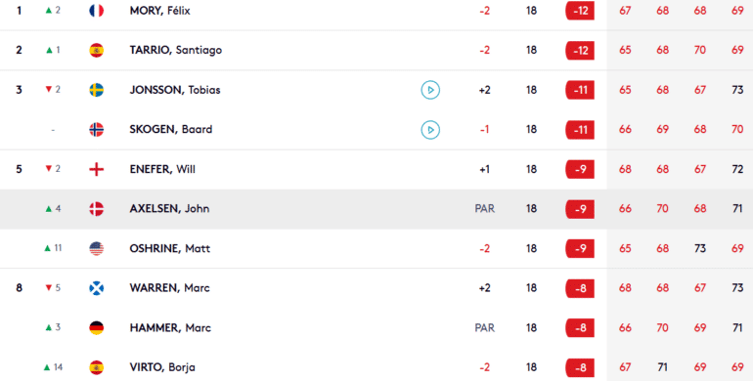Click green up arrow showing Oshrine moved 11

point(48,248)
